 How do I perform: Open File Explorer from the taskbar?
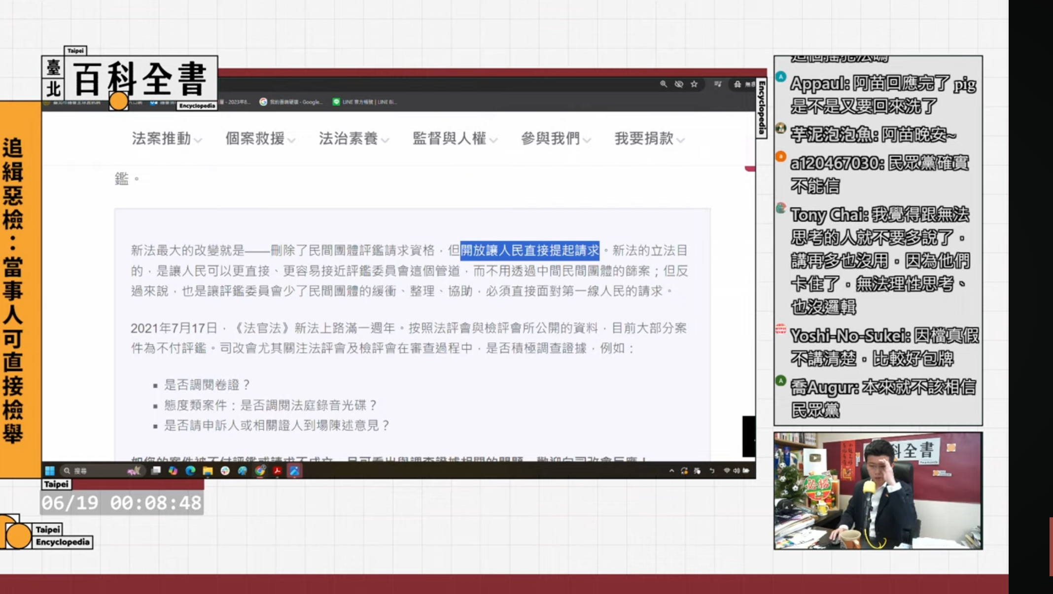coord(208,471)
